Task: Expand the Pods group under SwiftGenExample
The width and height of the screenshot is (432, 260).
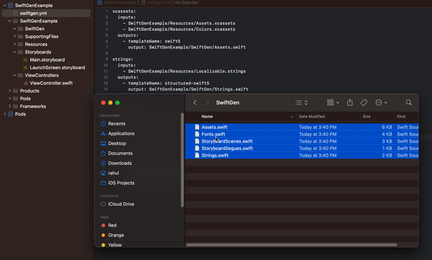Action: (9, 99)
